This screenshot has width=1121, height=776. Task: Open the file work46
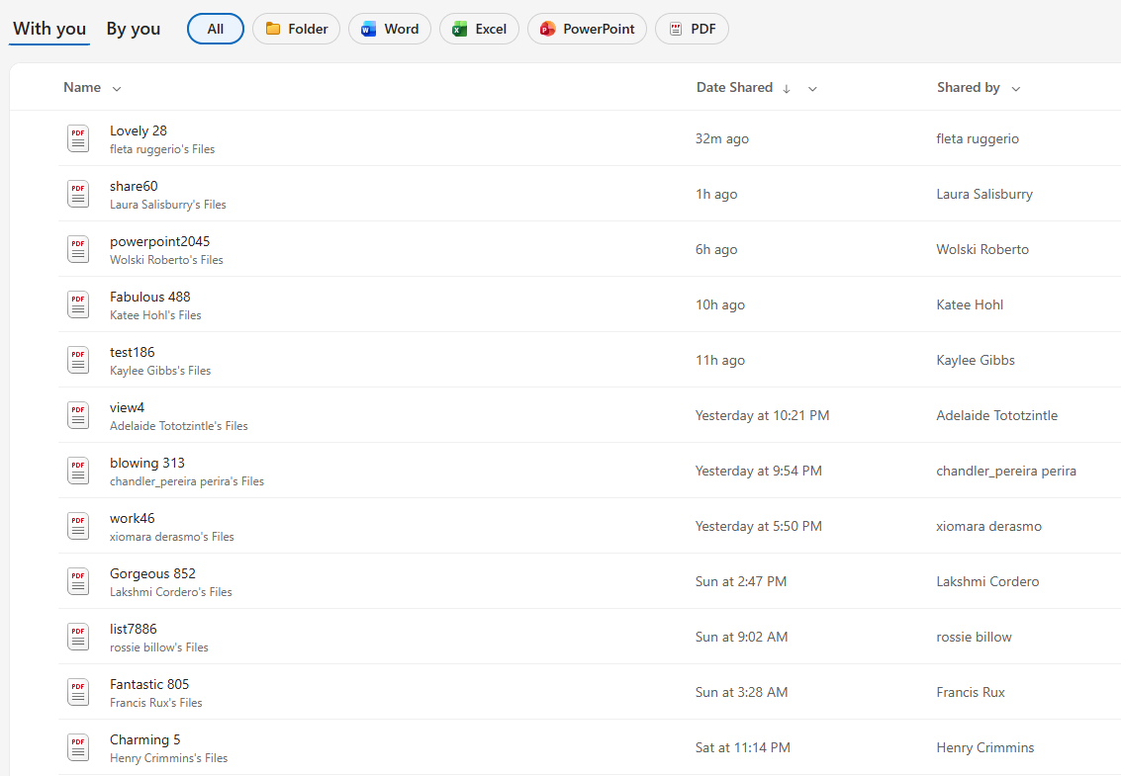(133, 518)
